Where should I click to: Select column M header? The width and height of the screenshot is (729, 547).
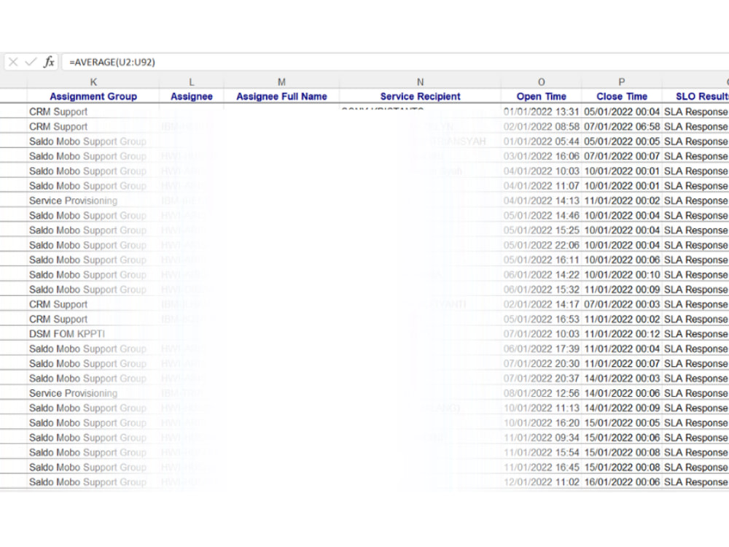(281, 82)
